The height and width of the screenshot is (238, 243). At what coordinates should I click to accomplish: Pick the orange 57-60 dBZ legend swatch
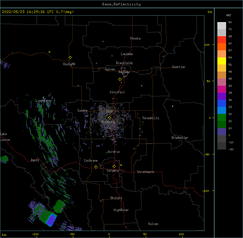[x=222, y=47]
